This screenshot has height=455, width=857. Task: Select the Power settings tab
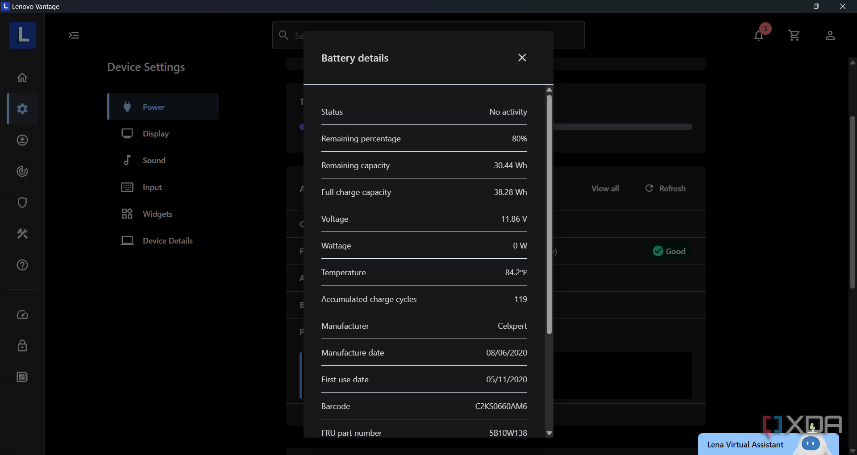tap(163, 107)
